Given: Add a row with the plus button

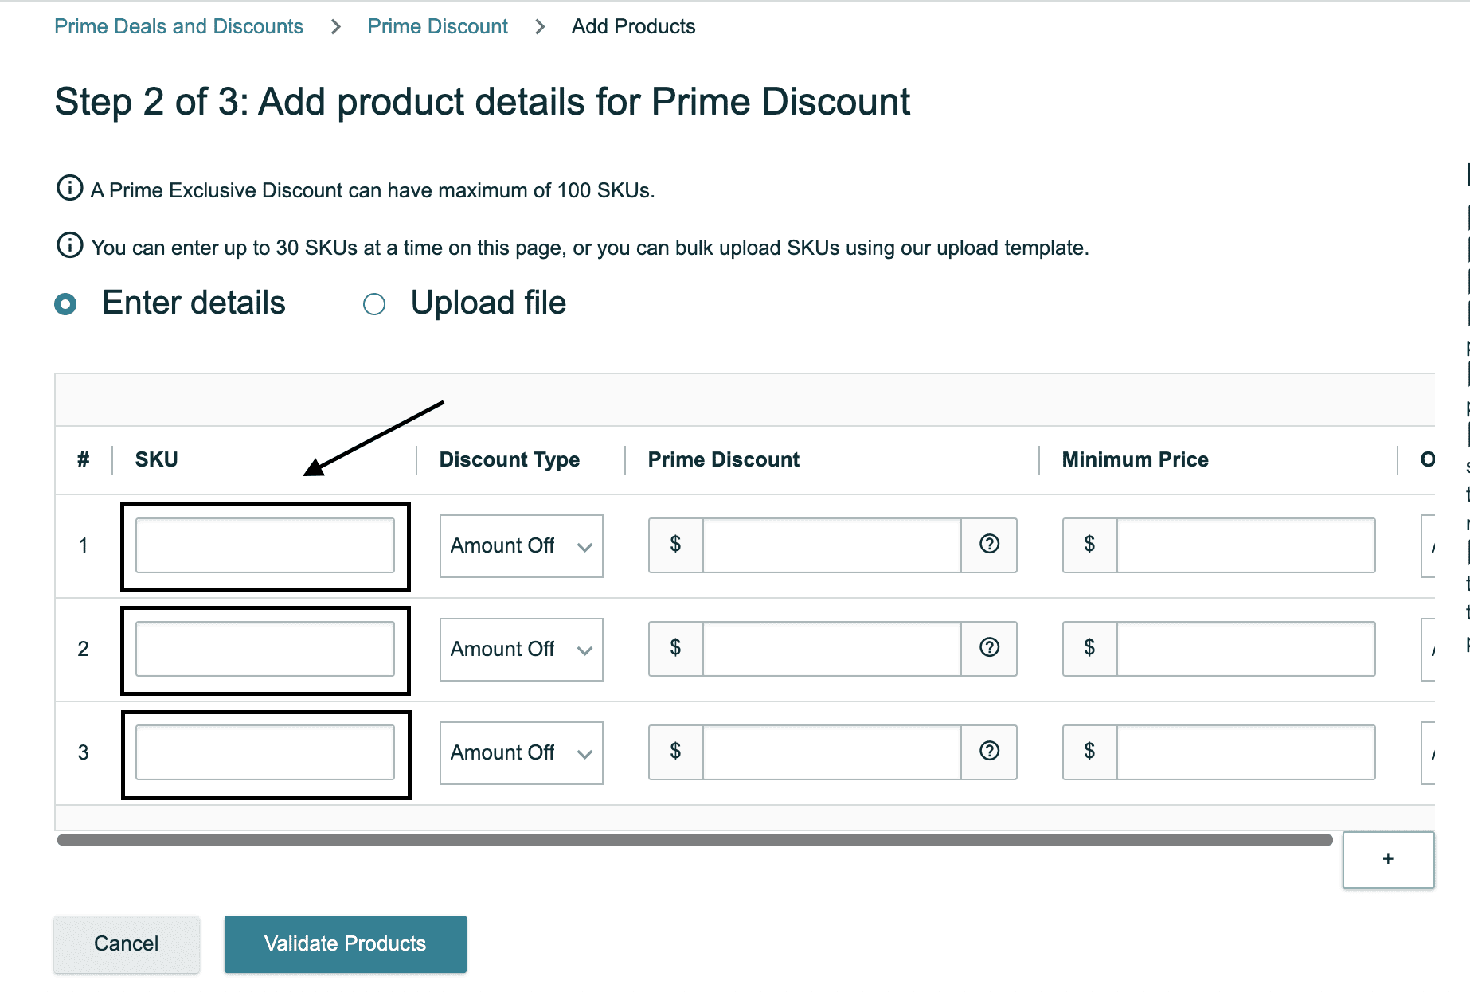Looking at the screenshot, I should (x=1388, y=859).
